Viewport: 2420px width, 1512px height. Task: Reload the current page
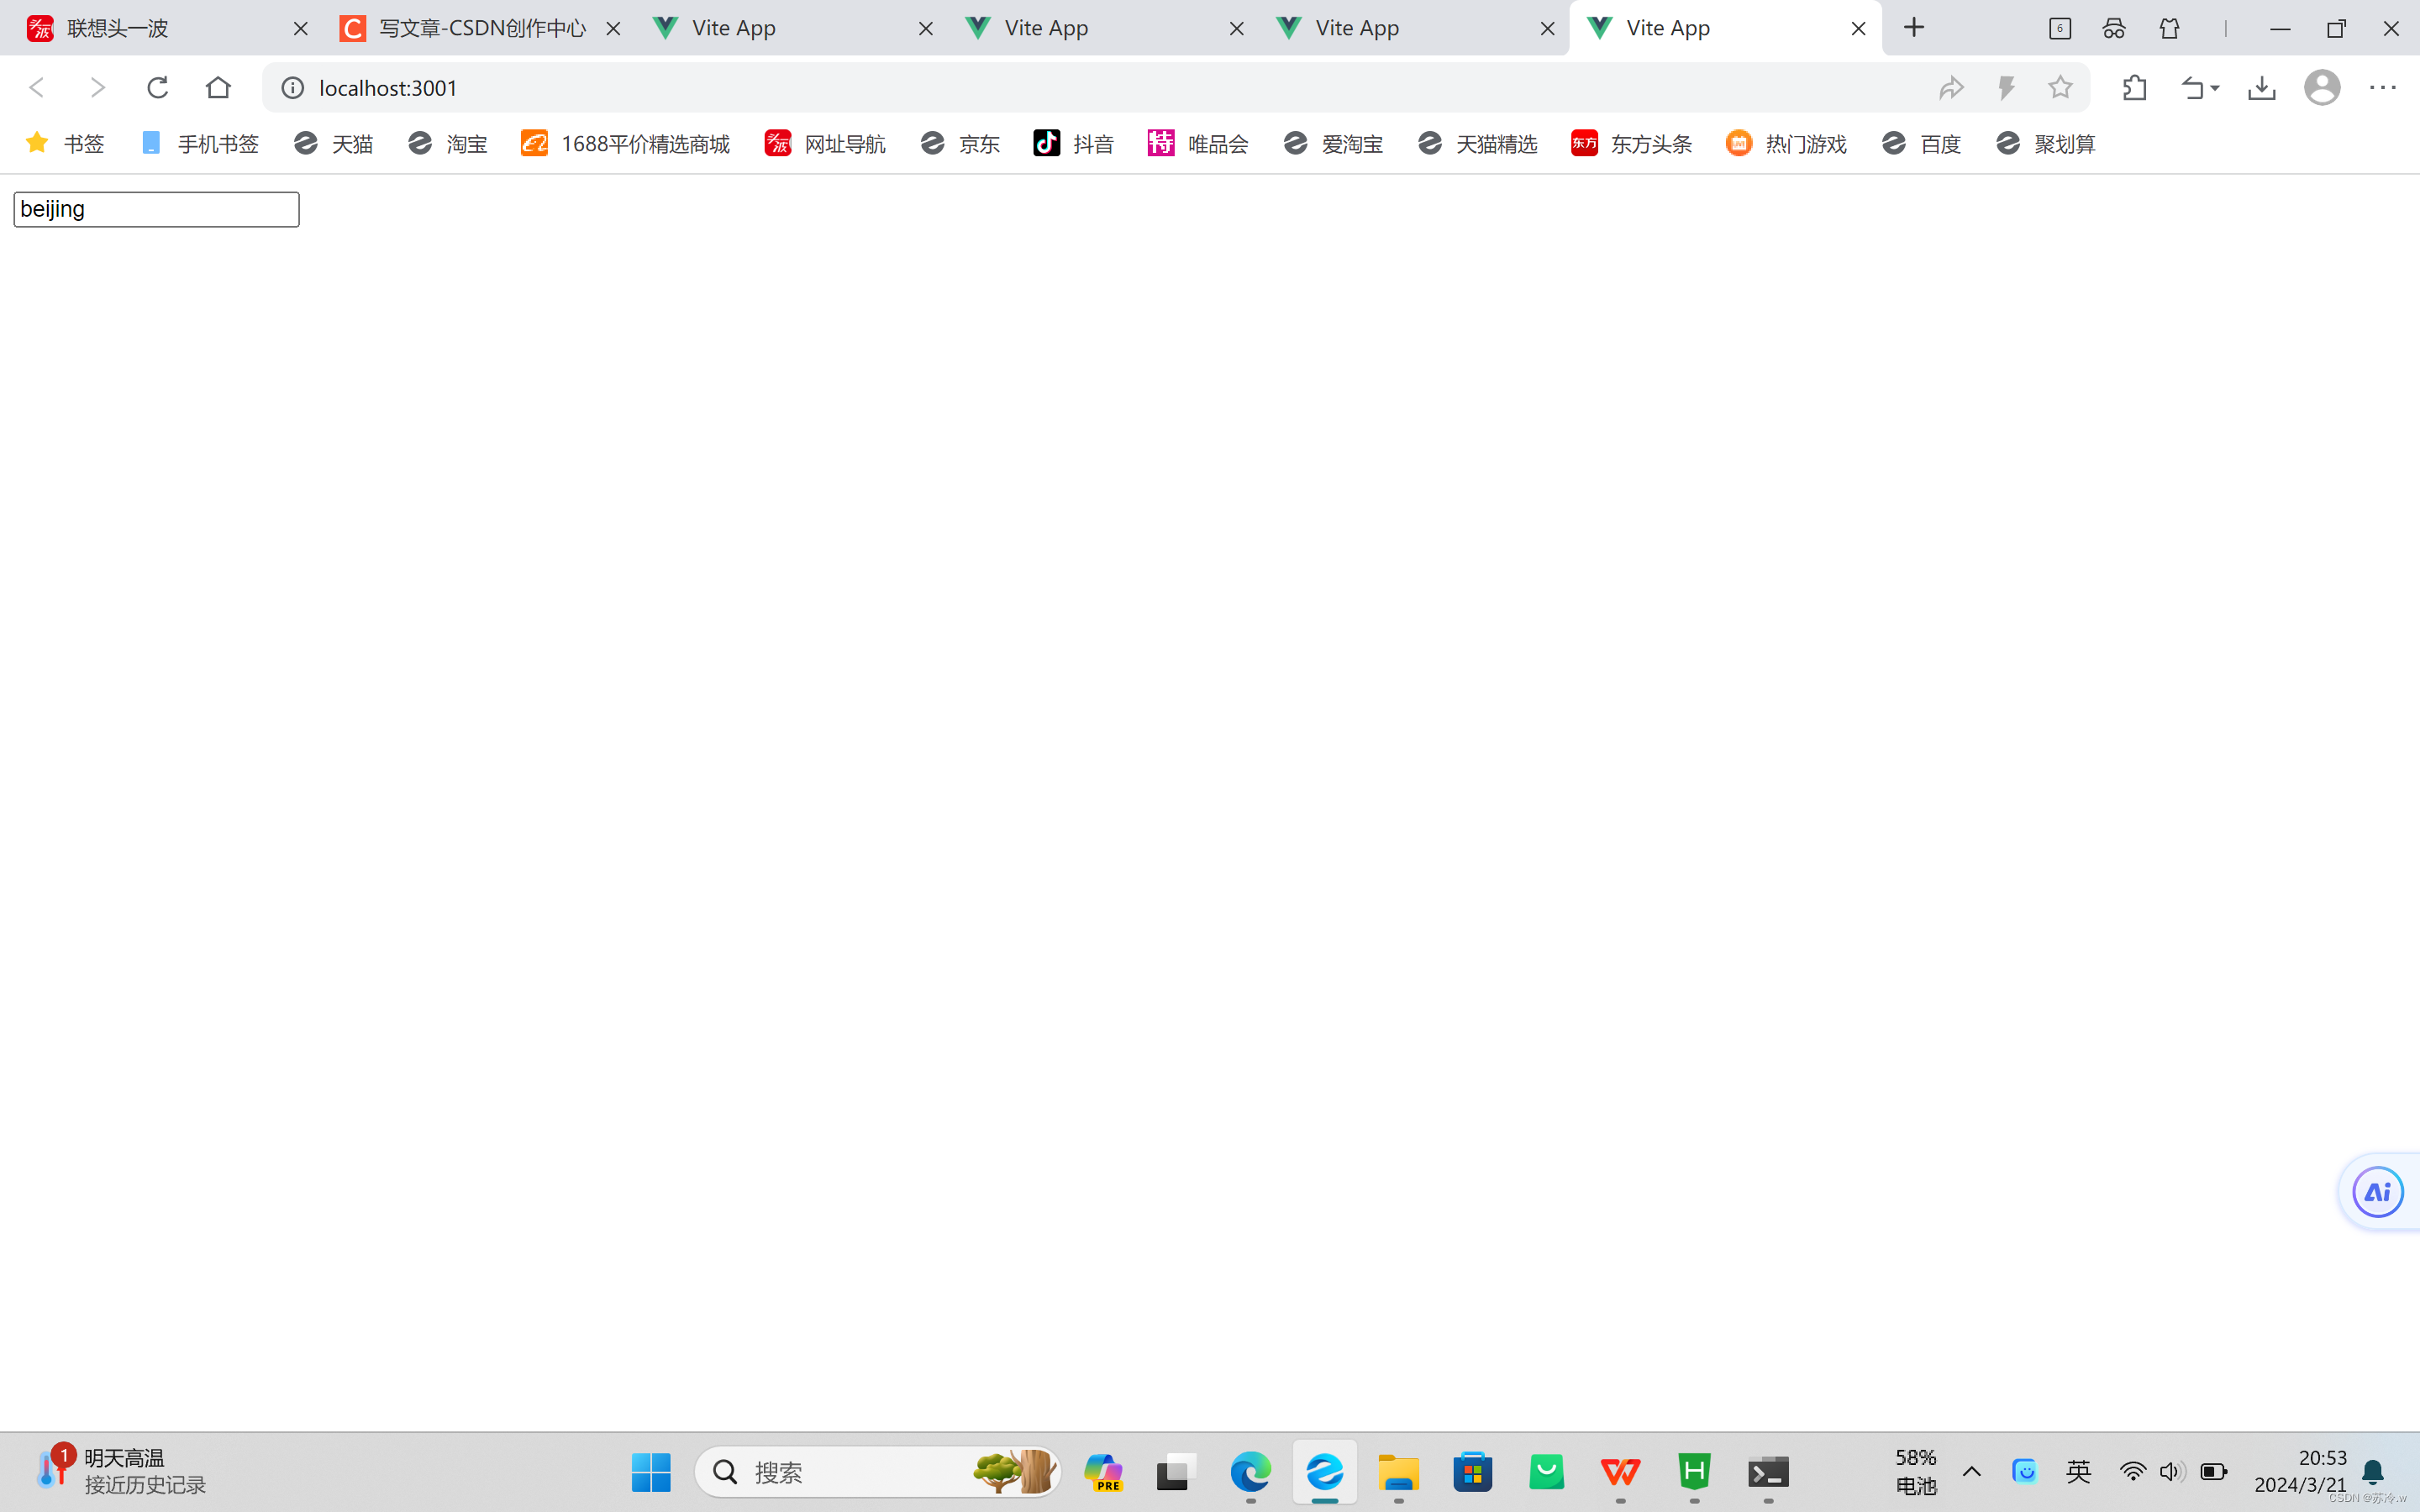point(157,87)
